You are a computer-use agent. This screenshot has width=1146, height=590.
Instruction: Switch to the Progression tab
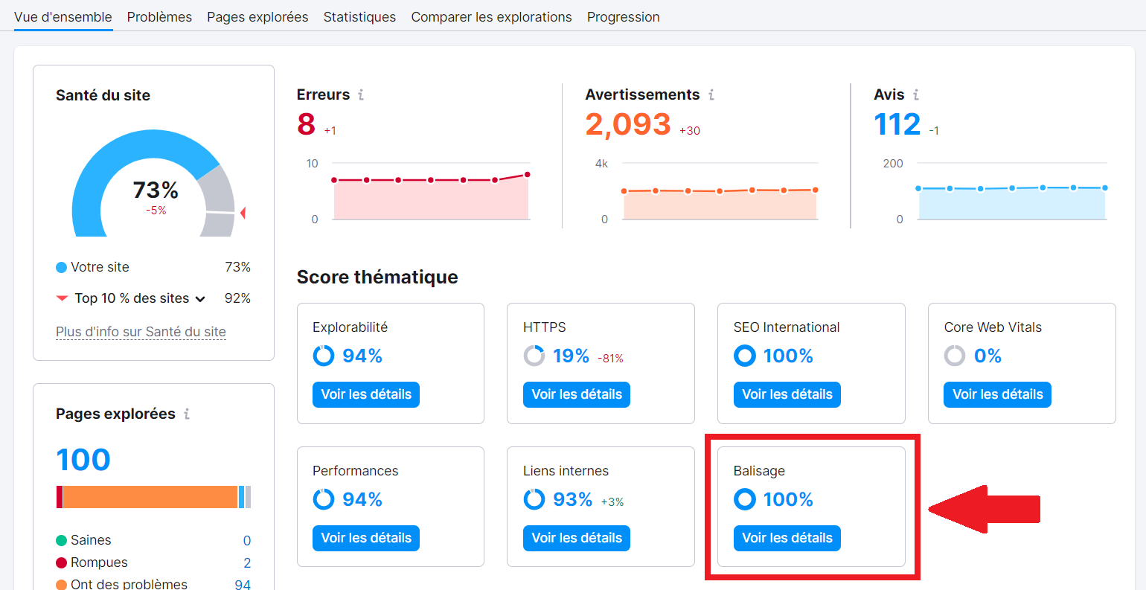coord(623,16)
